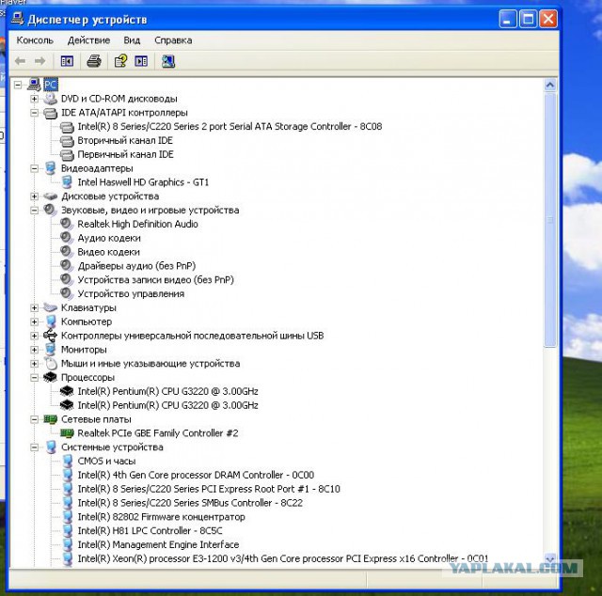Select first Intel(R) Pentium(R) CPU G3220 entry
The image size is (602, 596).
point(167,391)
